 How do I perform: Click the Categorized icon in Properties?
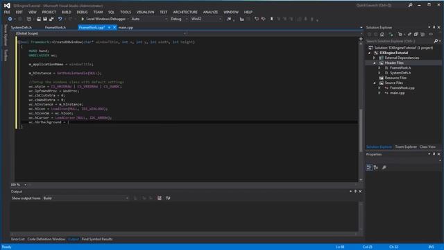tap(368, 167)
